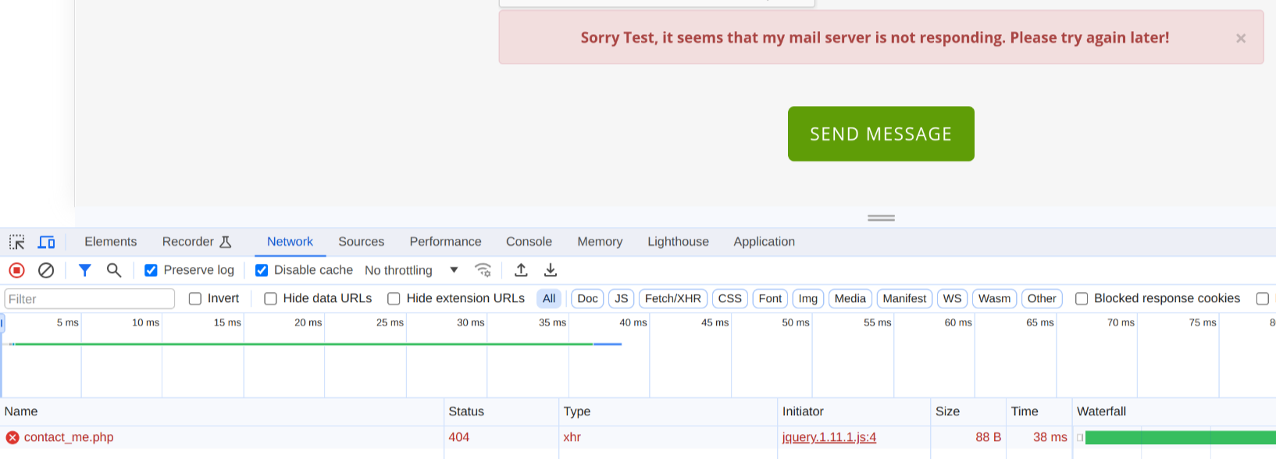Uncheck the Disable cache checkbox
The width and height of the screenshot is (1276, 459).
pyautogui.click(x=262, y=270)
